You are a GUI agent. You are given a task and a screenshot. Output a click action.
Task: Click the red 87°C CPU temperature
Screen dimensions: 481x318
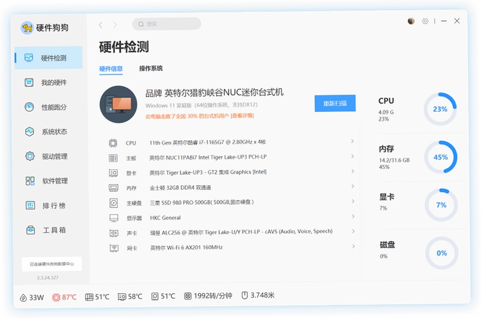(64, 297)
